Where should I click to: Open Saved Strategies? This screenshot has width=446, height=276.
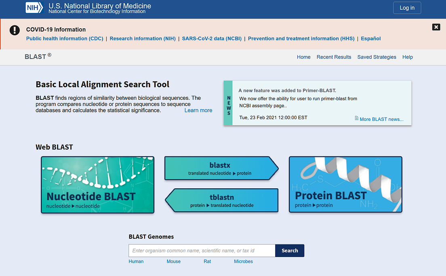click(377, 57)
